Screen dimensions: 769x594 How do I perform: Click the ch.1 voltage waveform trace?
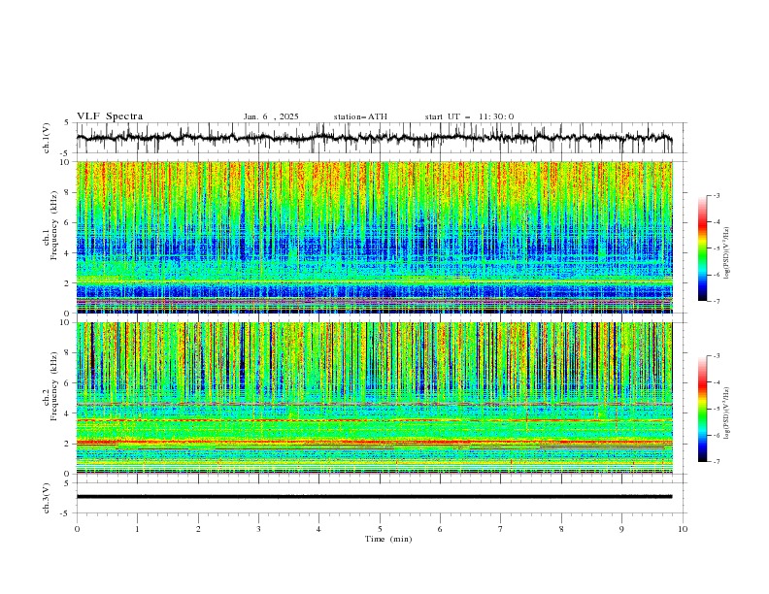tap(374, 138)
